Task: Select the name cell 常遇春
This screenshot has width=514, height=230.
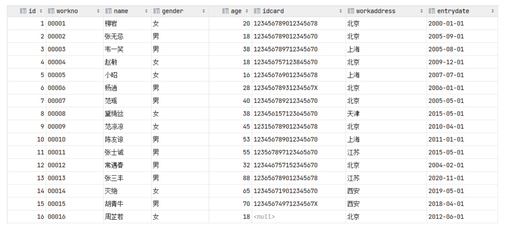Action: click(127, 165)
